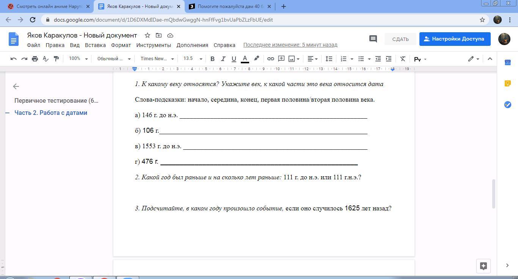Screen dimensions: 518x279
Task: Open Google Keep in the side panel
Action: 508,83
